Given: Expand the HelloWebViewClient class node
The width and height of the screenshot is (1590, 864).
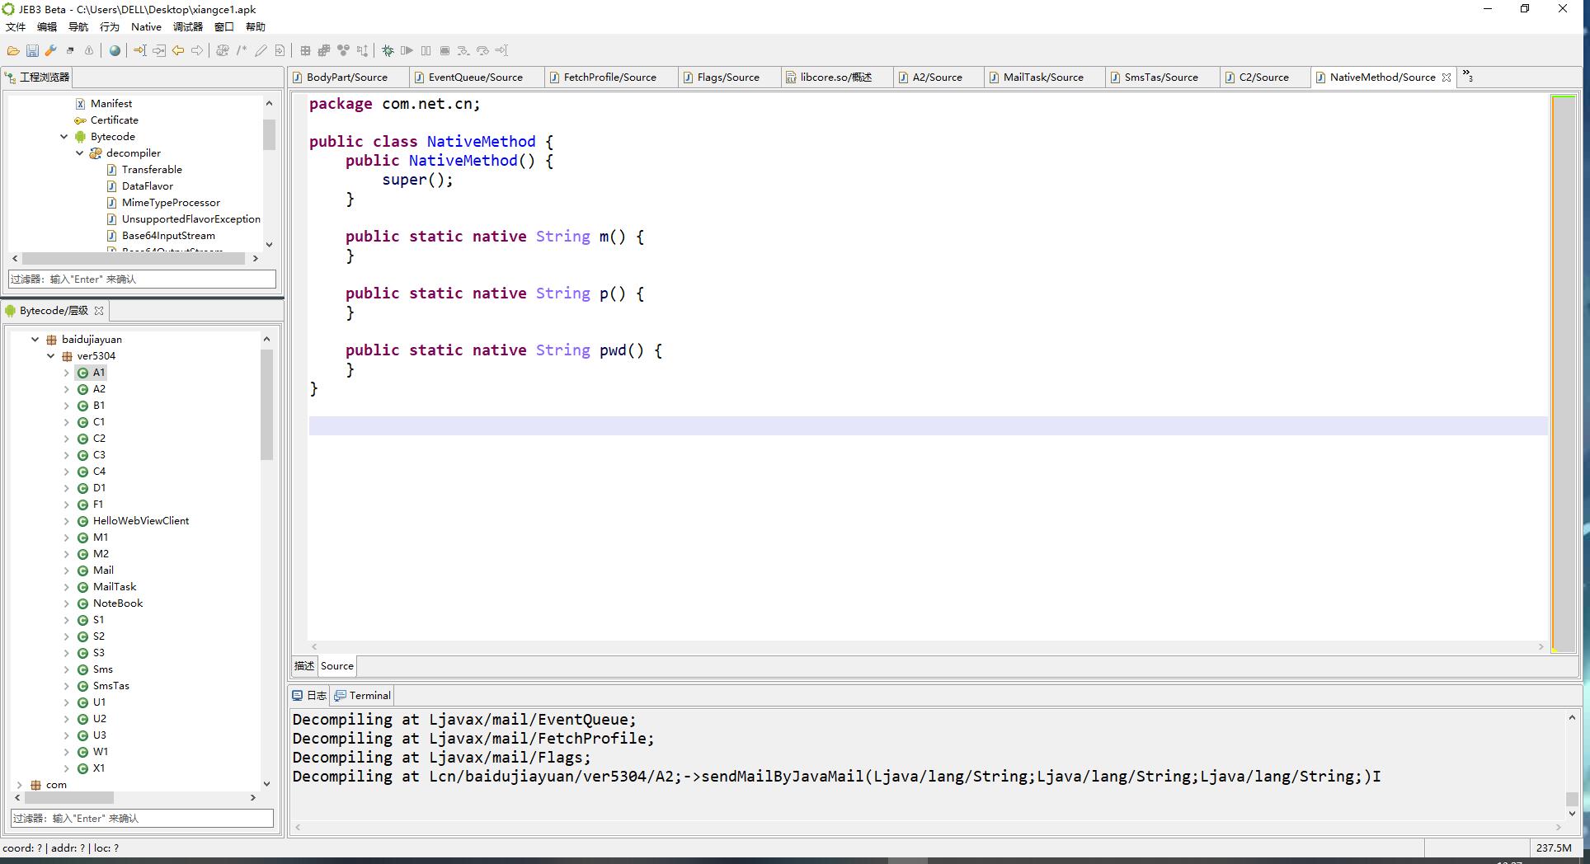Looking at the screenshot, I should coord(67,521).
